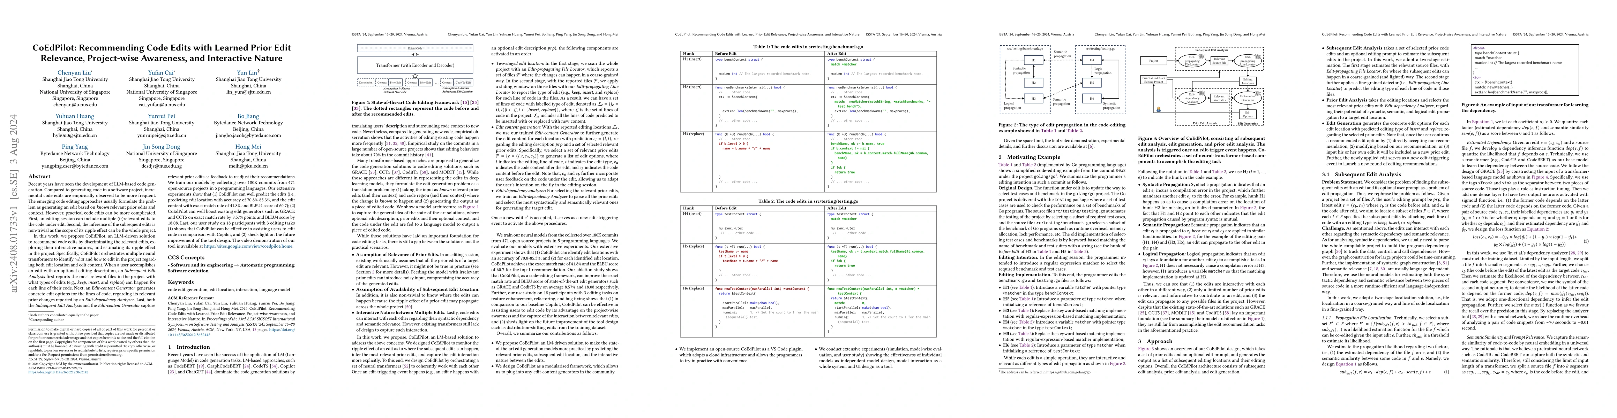Open author name Ping Yang
The image size is (1617, 418).
[75, 147]
